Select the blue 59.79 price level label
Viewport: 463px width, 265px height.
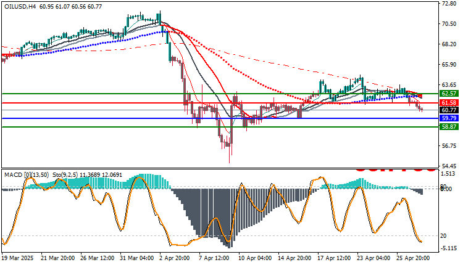(449, 118)
